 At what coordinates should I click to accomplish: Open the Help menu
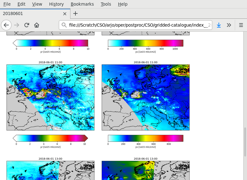point(123,4)
